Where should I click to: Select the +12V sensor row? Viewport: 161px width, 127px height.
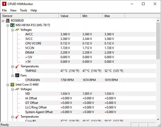[90, 57]
